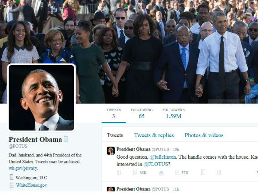Click the verified badge next to President Obama's name
Viewport: 258px width, 194px height.
point(66,139)
